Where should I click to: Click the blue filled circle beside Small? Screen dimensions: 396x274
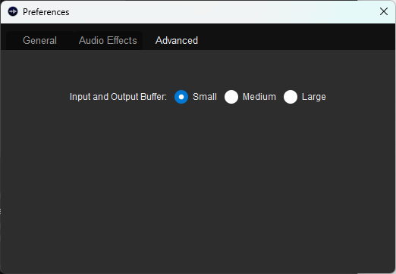[x=181, y=97]
